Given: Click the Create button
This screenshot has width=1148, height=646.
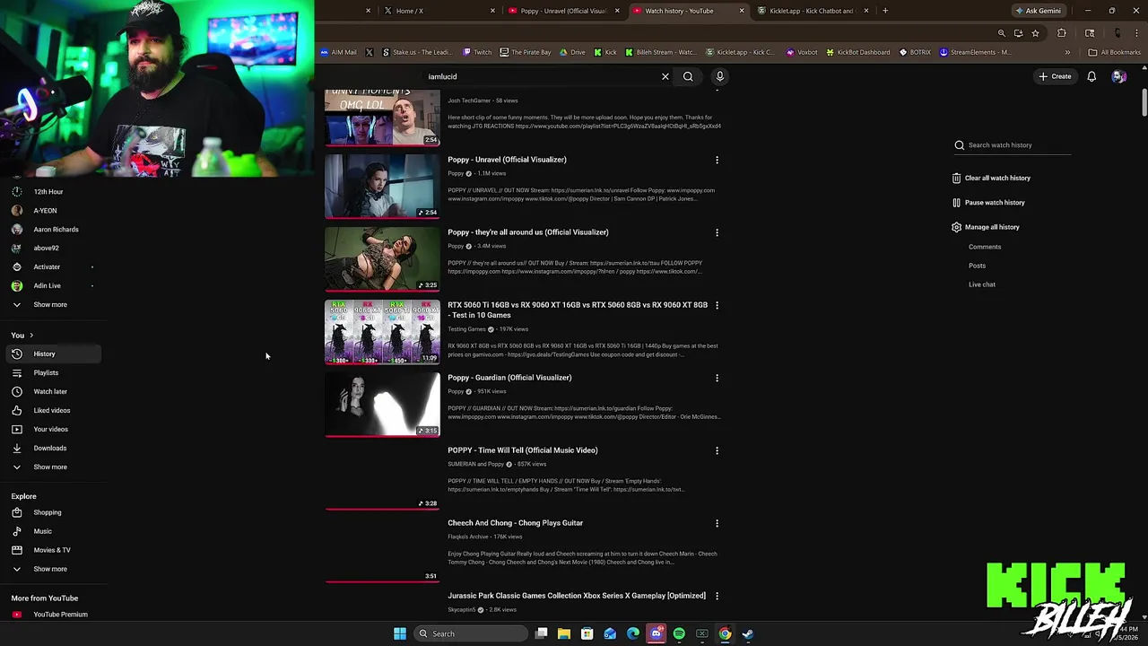Looking at the screenshot, I should tap(1055, 76).
